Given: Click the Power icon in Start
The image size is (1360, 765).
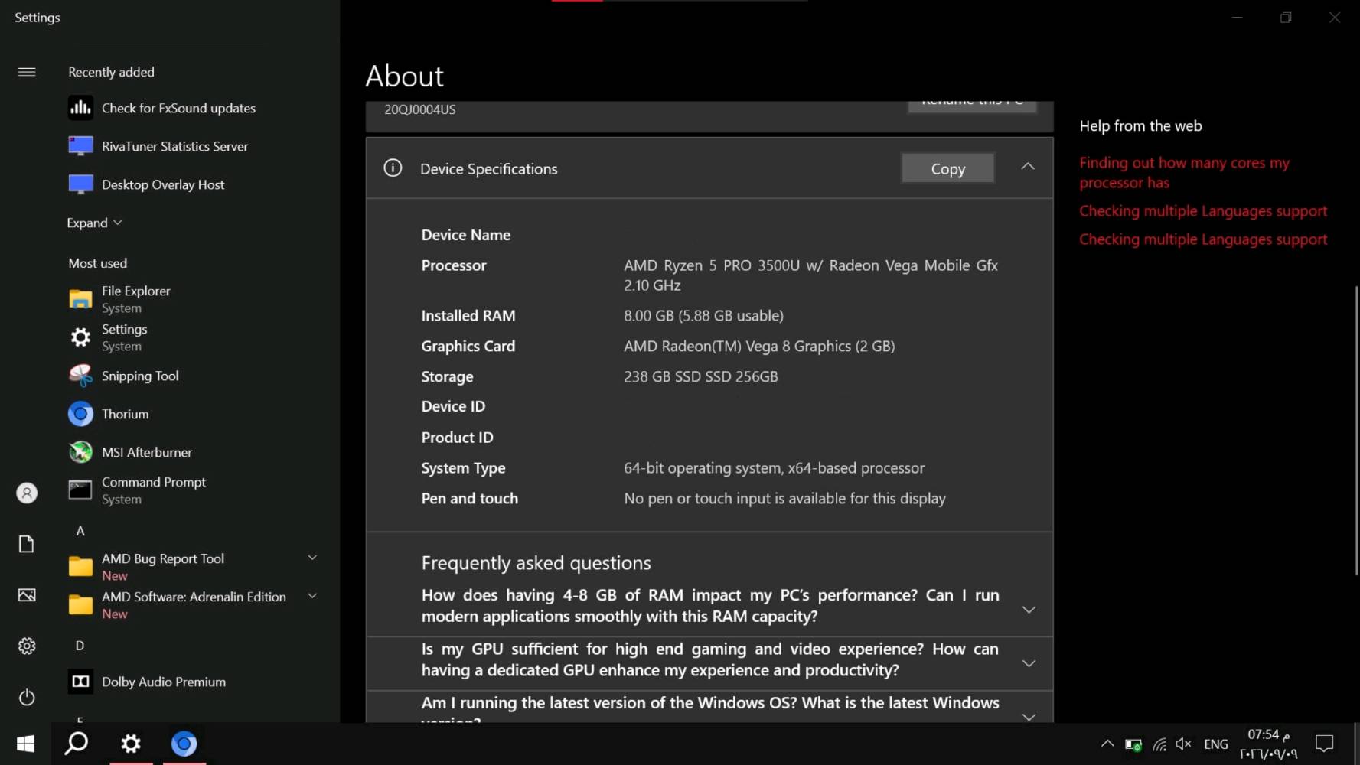Looking at the screenshot, I should click(x=27, y=698).
